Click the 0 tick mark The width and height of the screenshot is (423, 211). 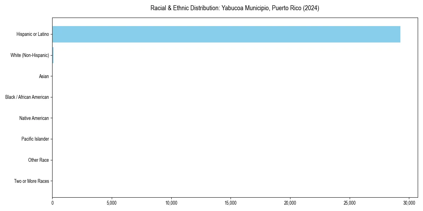click(52, 203)
